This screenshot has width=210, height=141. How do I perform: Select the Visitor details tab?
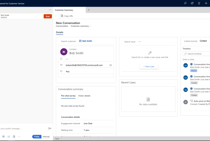(x=84, y=96)
